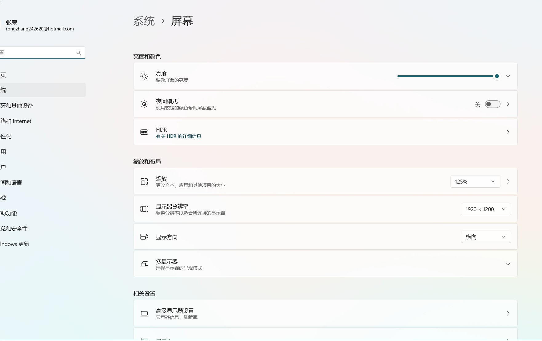The image size is (542, 341).
Task: Toggle the night light (夜间模式) switch
Action: point(492,104)
